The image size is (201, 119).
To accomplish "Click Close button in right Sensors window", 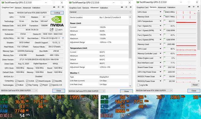I will click(x=194, y=91).
